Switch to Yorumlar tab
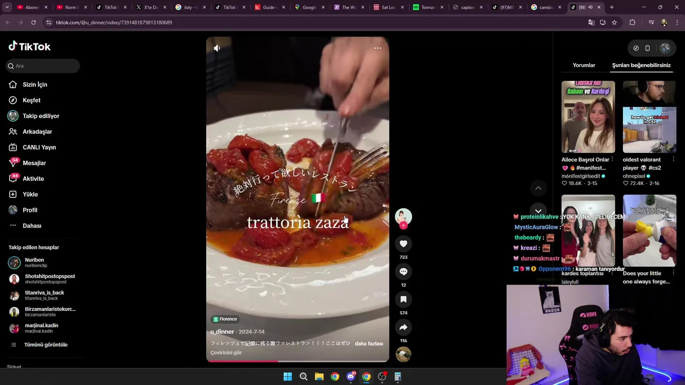 click(x=584, y=65)
